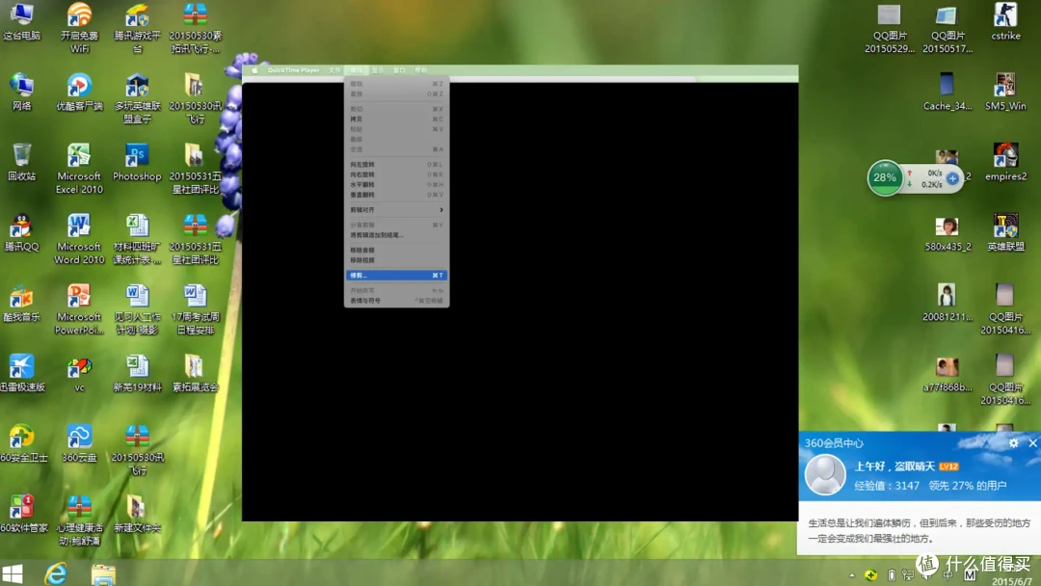Viewport: 1041px width, 586px height.
Task: Launch 迅雷极速版 shortcut
Action: [22, 374]
